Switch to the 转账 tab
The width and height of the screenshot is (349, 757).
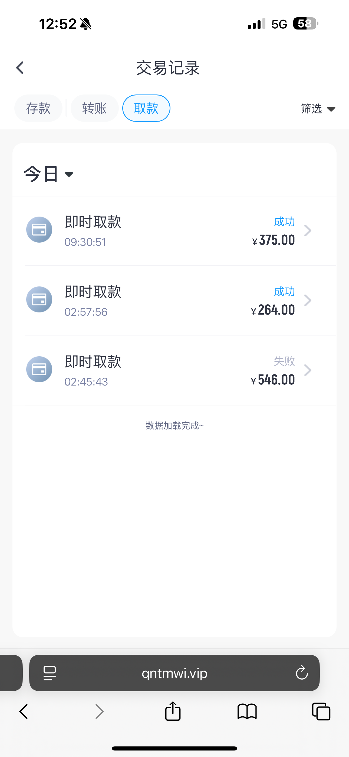pos(94,109)
